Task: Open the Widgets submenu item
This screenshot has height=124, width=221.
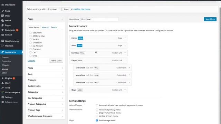Action: coord(5,65)
